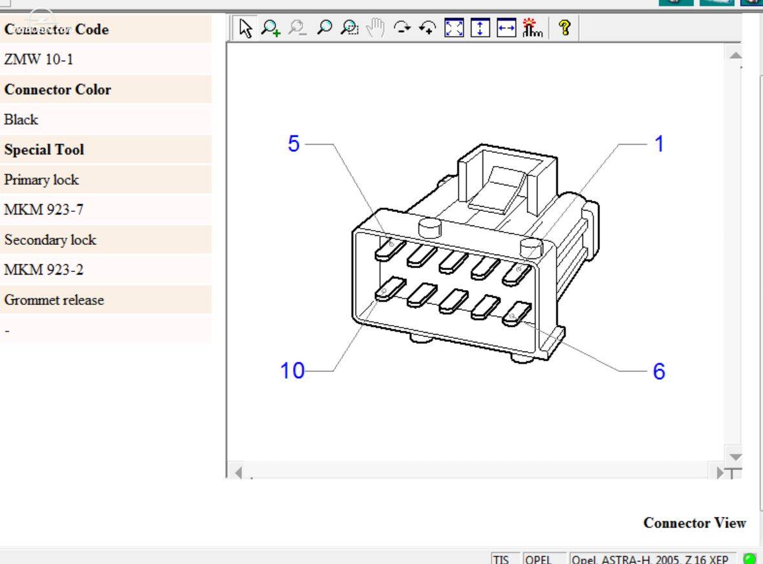Image resolution: width=763 pixels, height=564 pixels.
Task: Activate the hand pan tool
Action: click(x=375, y=28)
